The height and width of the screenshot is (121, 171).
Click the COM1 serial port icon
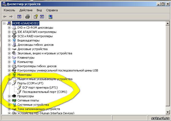point(19,92)
